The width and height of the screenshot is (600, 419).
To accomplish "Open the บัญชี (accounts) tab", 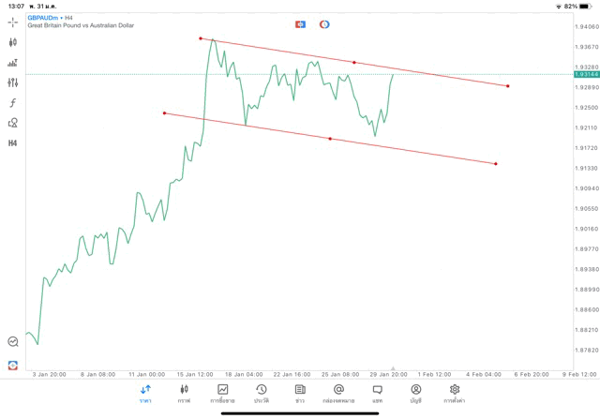I will tap(415, 394).
